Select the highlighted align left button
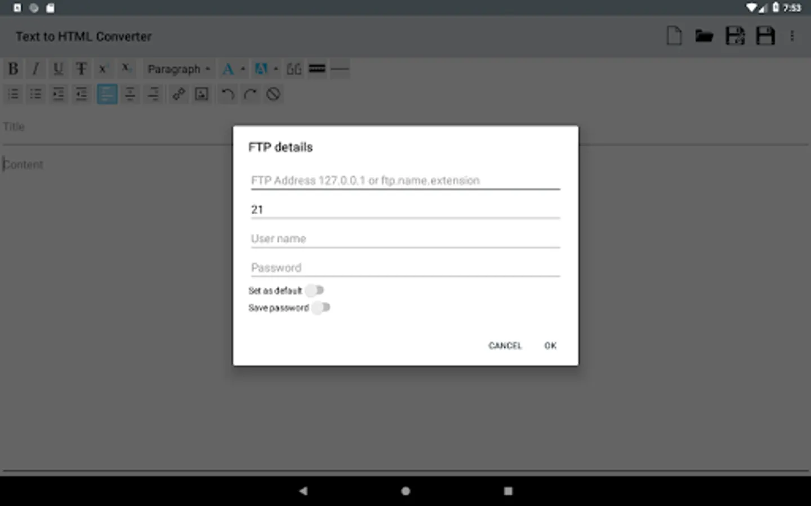811x506 pixels. (107, 94)
